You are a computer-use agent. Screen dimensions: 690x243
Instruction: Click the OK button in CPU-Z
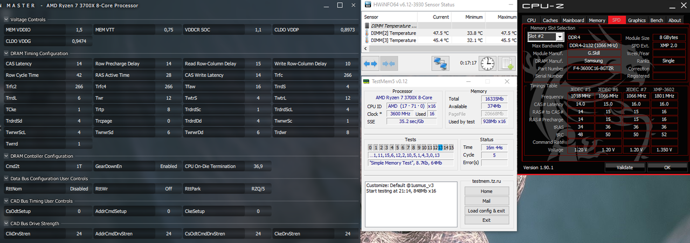[x=667, y=168]
